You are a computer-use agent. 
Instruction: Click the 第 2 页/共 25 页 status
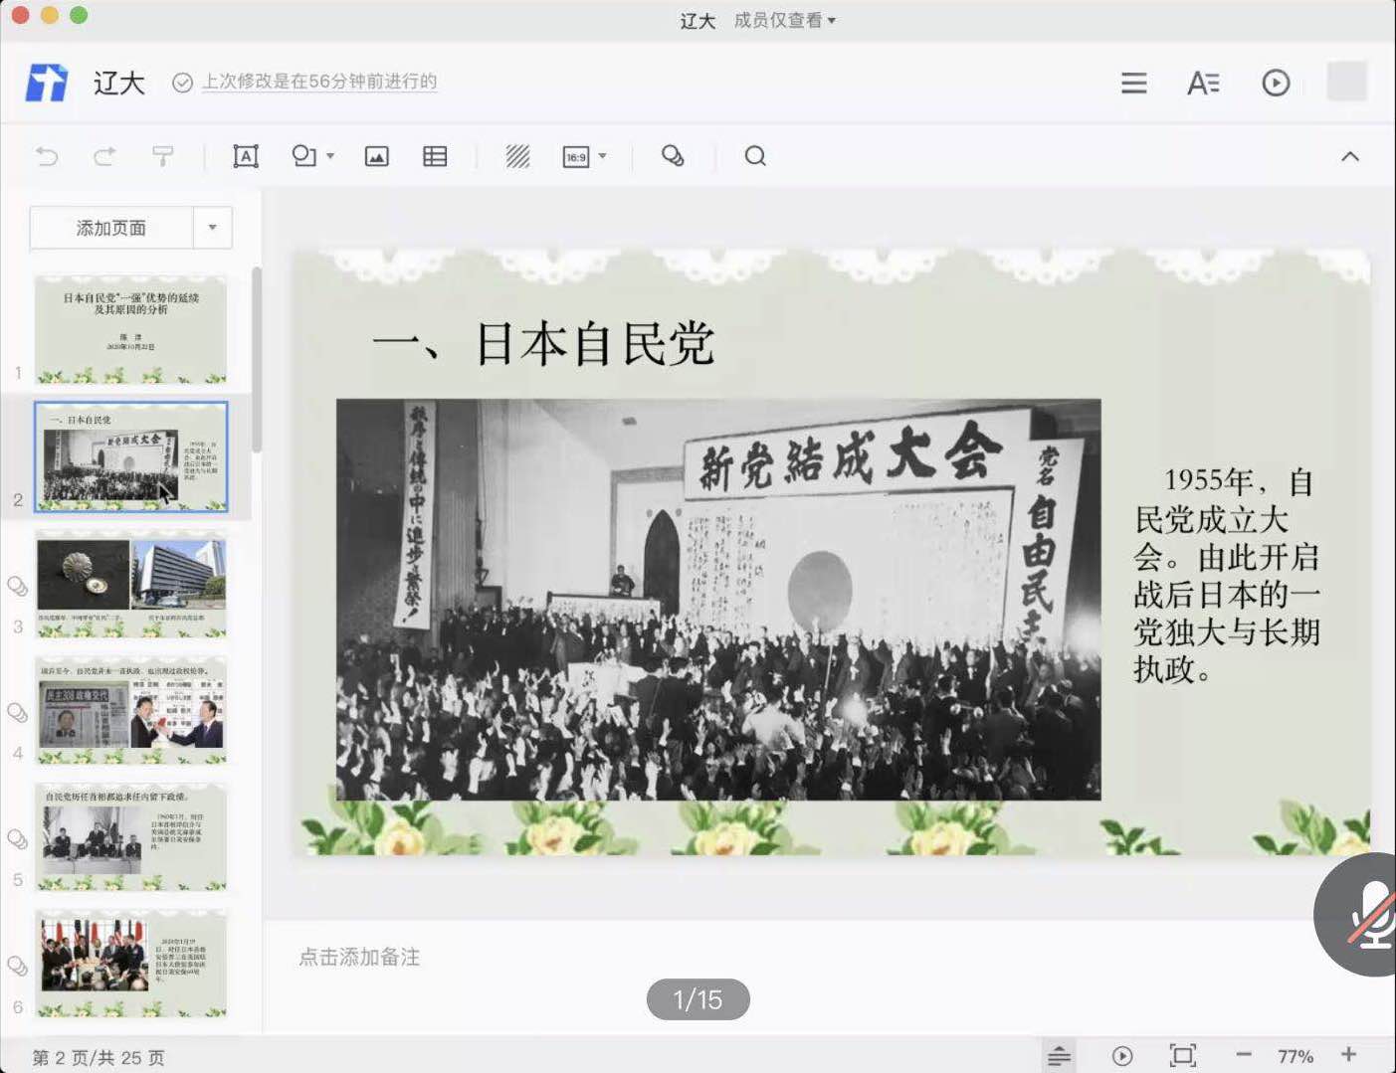(x=99, y=1057)
